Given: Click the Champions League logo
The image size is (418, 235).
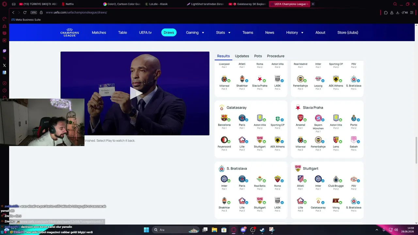Looking at the screenshot, I should [x=70, y=33].
